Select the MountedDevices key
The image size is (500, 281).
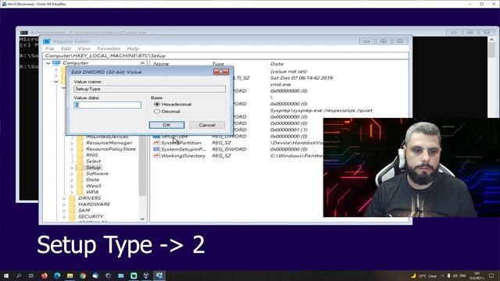tap(107, 137)
